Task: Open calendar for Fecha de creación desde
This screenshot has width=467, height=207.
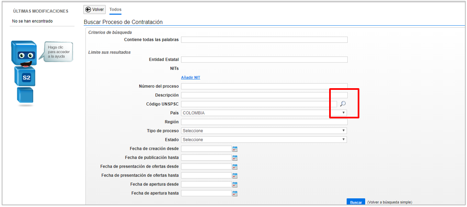Action: (235, 149)
